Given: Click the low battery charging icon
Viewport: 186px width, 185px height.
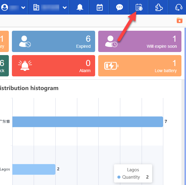Looking at the screenshot, I should tap(111, 66).
